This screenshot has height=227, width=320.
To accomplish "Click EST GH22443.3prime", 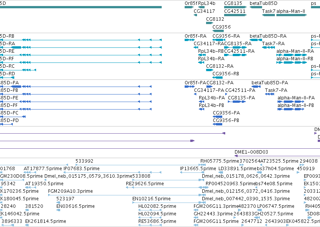I will 213,214.
